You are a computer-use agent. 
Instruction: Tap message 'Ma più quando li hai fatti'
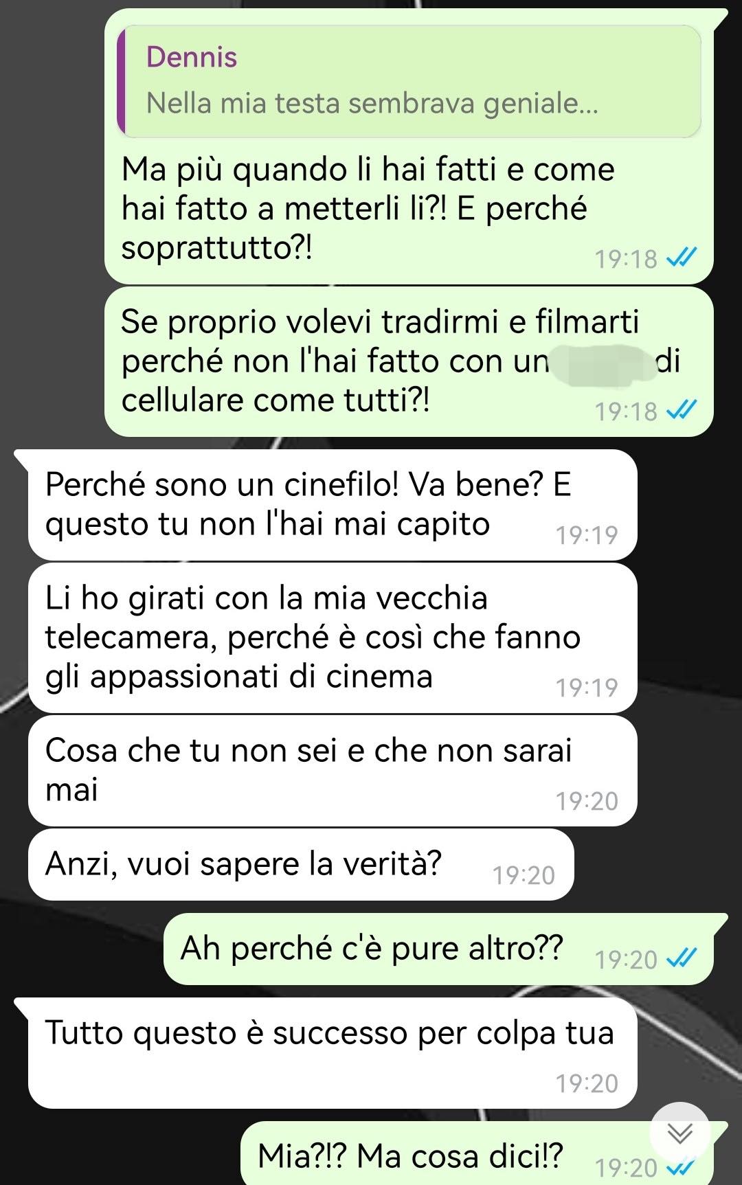pyautogui.click(x=409, y=146)
